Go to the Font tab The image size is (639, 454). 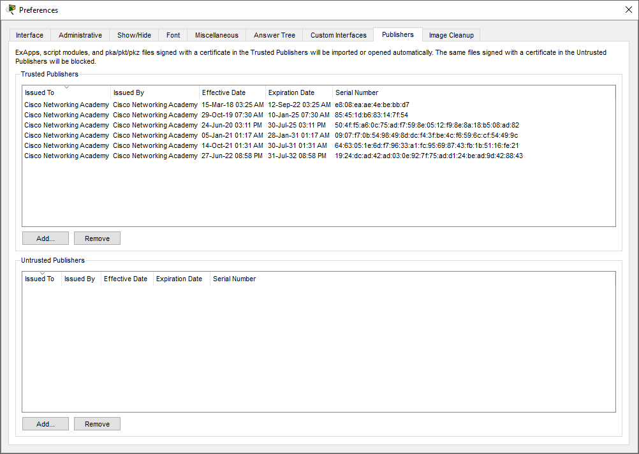tap(173, 35)
